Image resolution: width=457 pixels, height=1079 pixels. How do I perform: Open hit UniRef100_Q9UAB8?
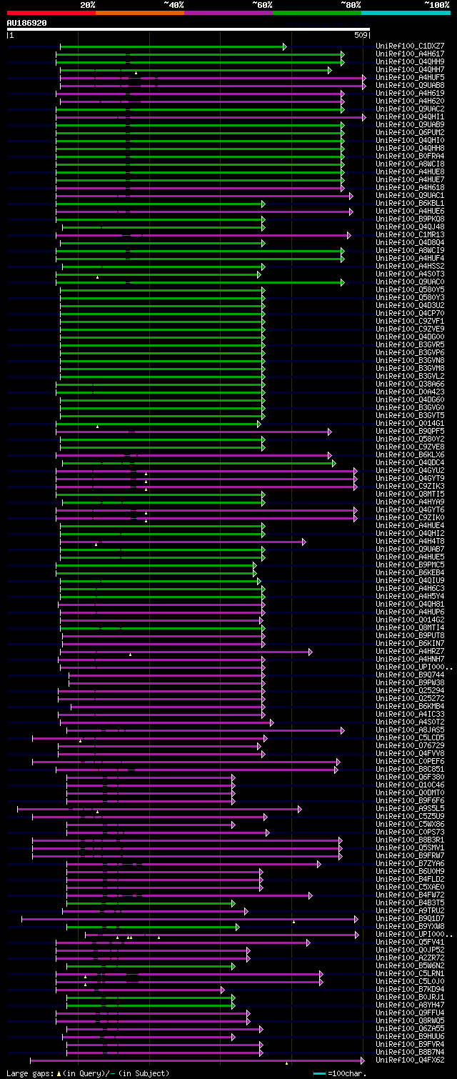[410, 86]
